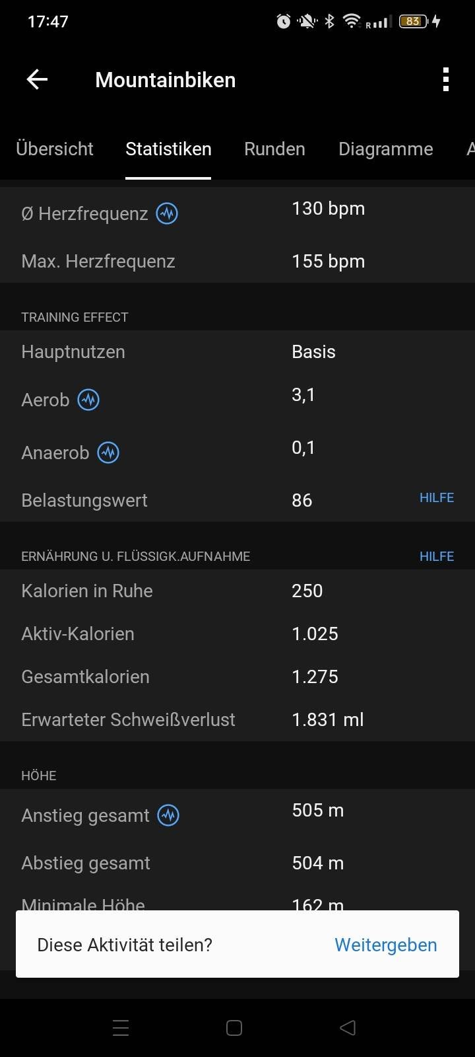Tap the Erwarteter Schweißverlust row
This screenshot has height=1057, width=475.
pos(237,719)
